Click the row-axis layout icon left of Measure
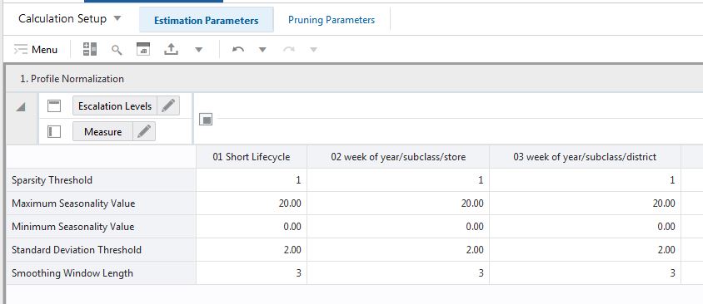Viewport: 703px width, 304px height. (x=54, y=132)
